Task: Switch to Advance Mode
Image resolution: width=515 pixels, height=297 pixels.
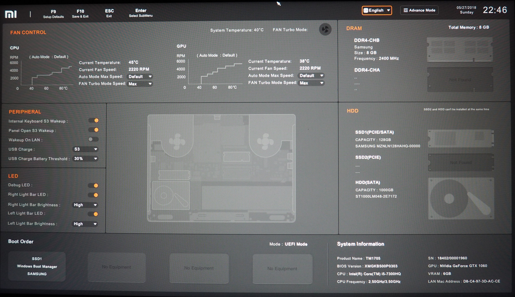Action: tap(419, 10)
